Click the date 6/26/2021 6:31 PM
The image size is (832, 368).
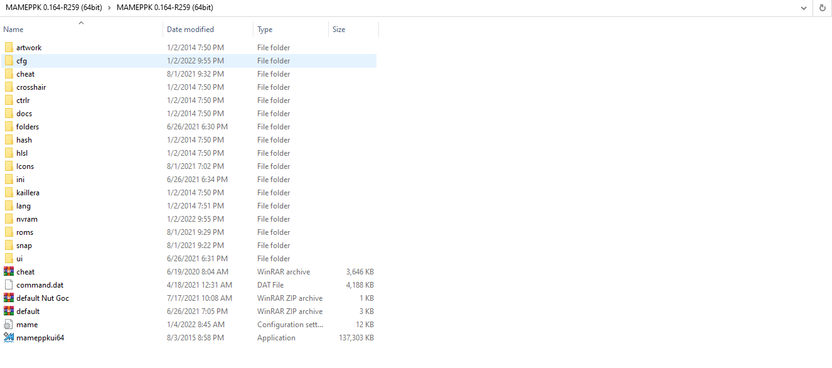197,259
